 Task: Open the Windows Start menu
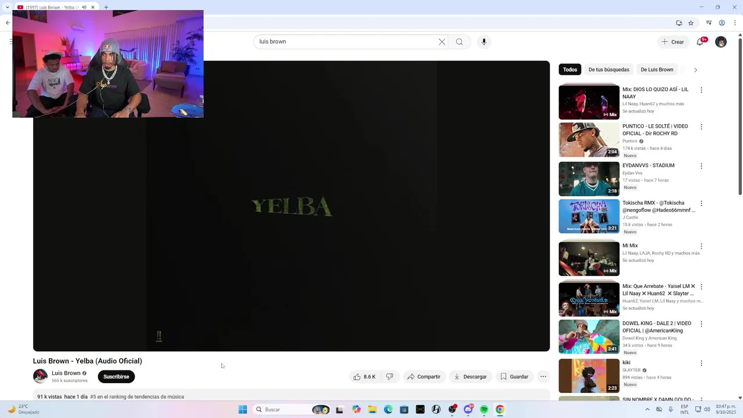[x=243, y=410]
